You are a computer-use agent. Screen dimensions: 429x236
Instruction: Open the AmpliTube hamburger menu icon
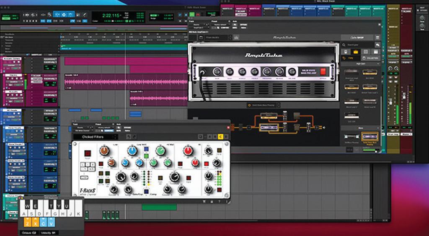click(377, 37)
